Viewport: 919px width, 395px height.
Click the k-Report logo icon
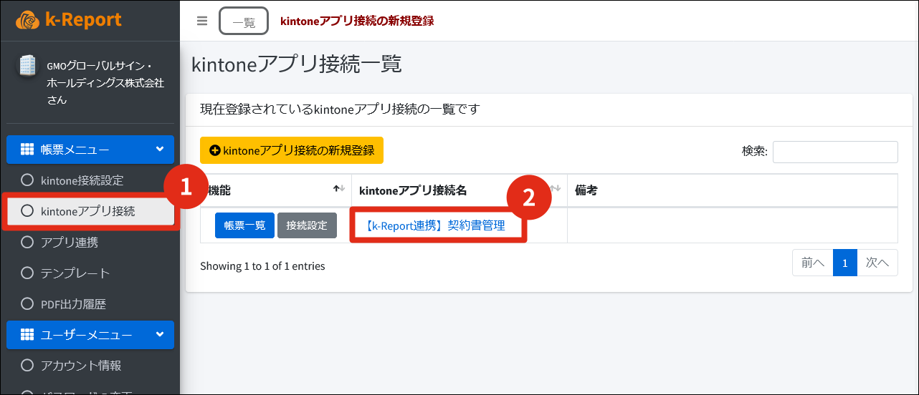pyautogui.click(x=27, y=20)
